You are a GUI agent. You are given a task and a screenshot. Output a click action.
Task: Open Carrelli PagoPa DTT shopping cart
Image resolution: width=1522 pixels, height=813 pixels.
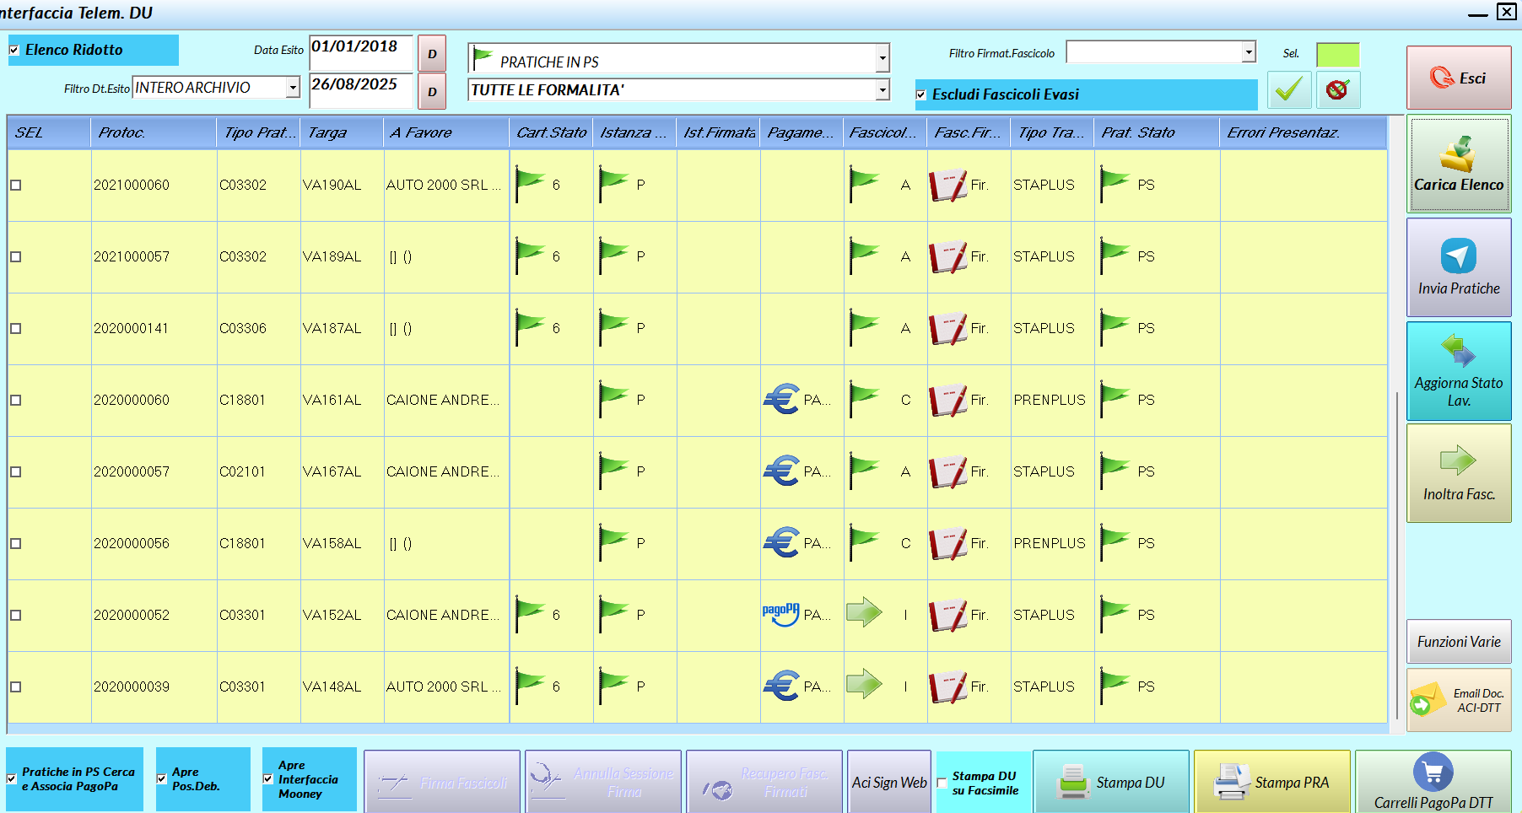coord(1433,772)
